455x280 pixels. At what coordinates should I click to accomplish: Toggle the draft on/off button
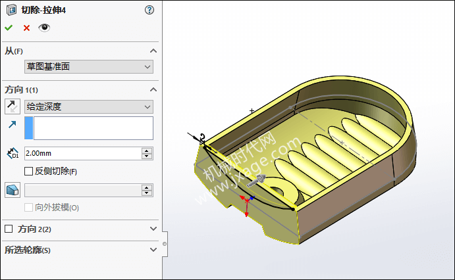13,190
